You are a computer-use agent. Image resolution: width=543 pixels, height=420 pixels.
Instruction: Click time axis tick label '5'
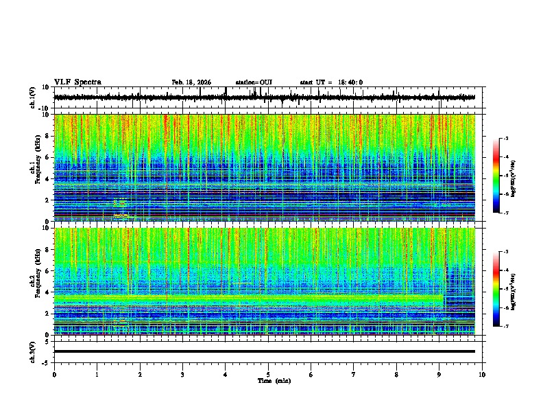pos(268,375)
